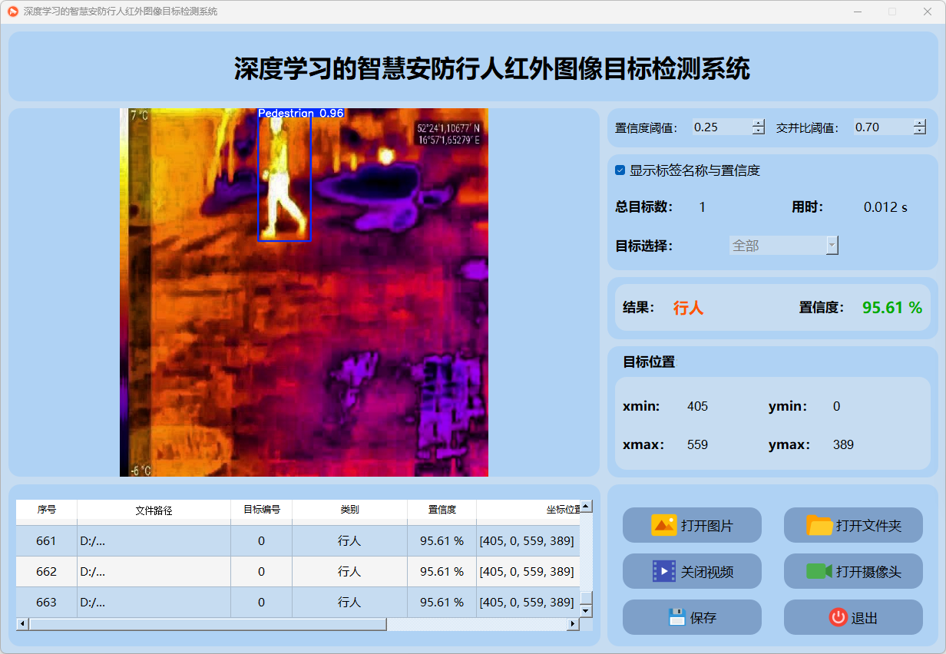
Task: Click the green camera icon for 打开摄像头
Action: coord(819,572)
